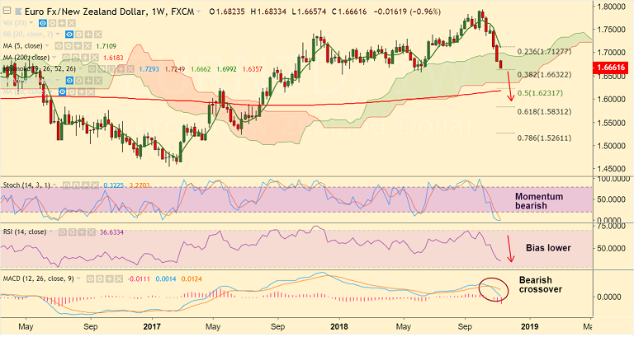Hide the Stoch (14, 3, 1) pane
The height and width of the screenshot is (337, 634).
[66, 185]
